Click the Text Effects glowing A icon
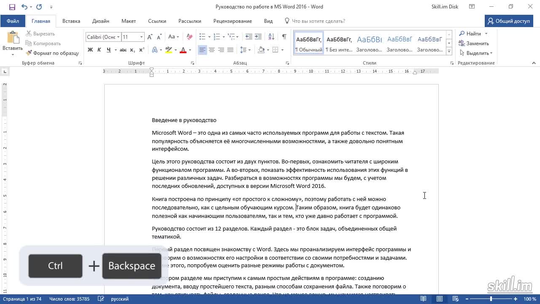540x304 pixels. tap(155, 50)
